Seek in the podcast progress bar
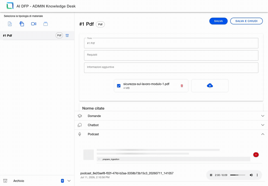 click(x=238, y=175)
